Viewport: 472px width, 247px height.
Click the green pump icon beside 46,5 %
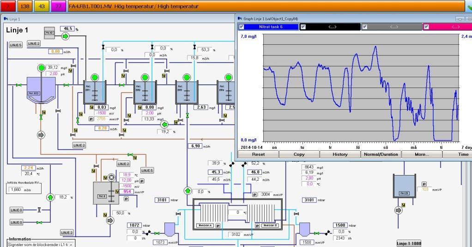coord(65,36)
